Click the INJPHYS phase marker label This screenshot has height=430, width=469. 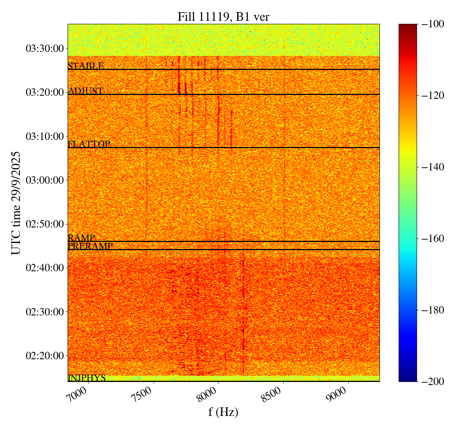87,378
